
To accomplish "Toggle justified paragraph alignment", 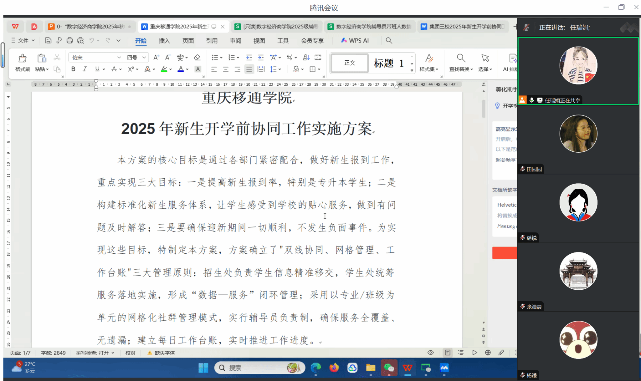I will (249, 69).
